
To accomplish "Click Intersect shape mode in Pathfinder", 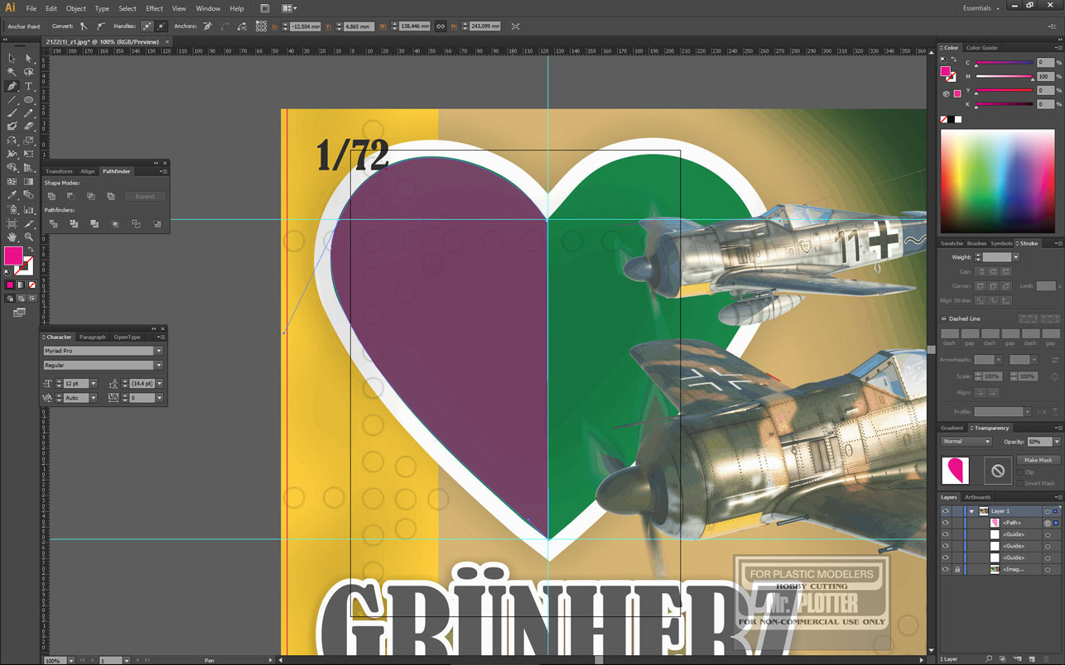I will coord(90,196).
